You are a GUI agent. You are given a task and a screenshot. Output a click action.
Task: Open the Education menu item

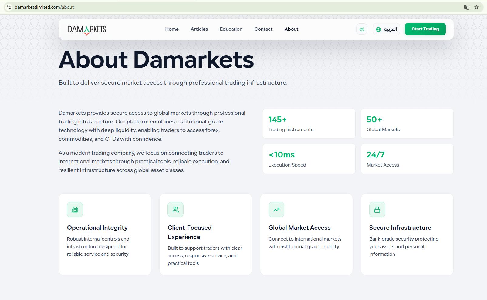click(x=231, y=29)
